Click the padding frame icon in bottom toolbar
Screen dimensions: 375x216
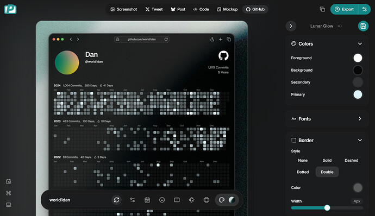pos(207,200)
